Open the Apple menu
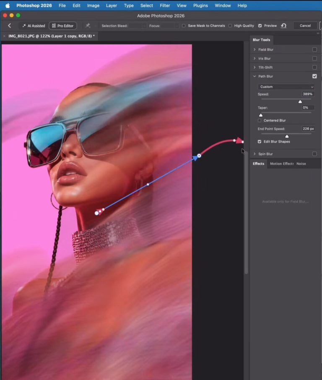The width and height of the screenshot is (322, 380). tap(8, 5)
